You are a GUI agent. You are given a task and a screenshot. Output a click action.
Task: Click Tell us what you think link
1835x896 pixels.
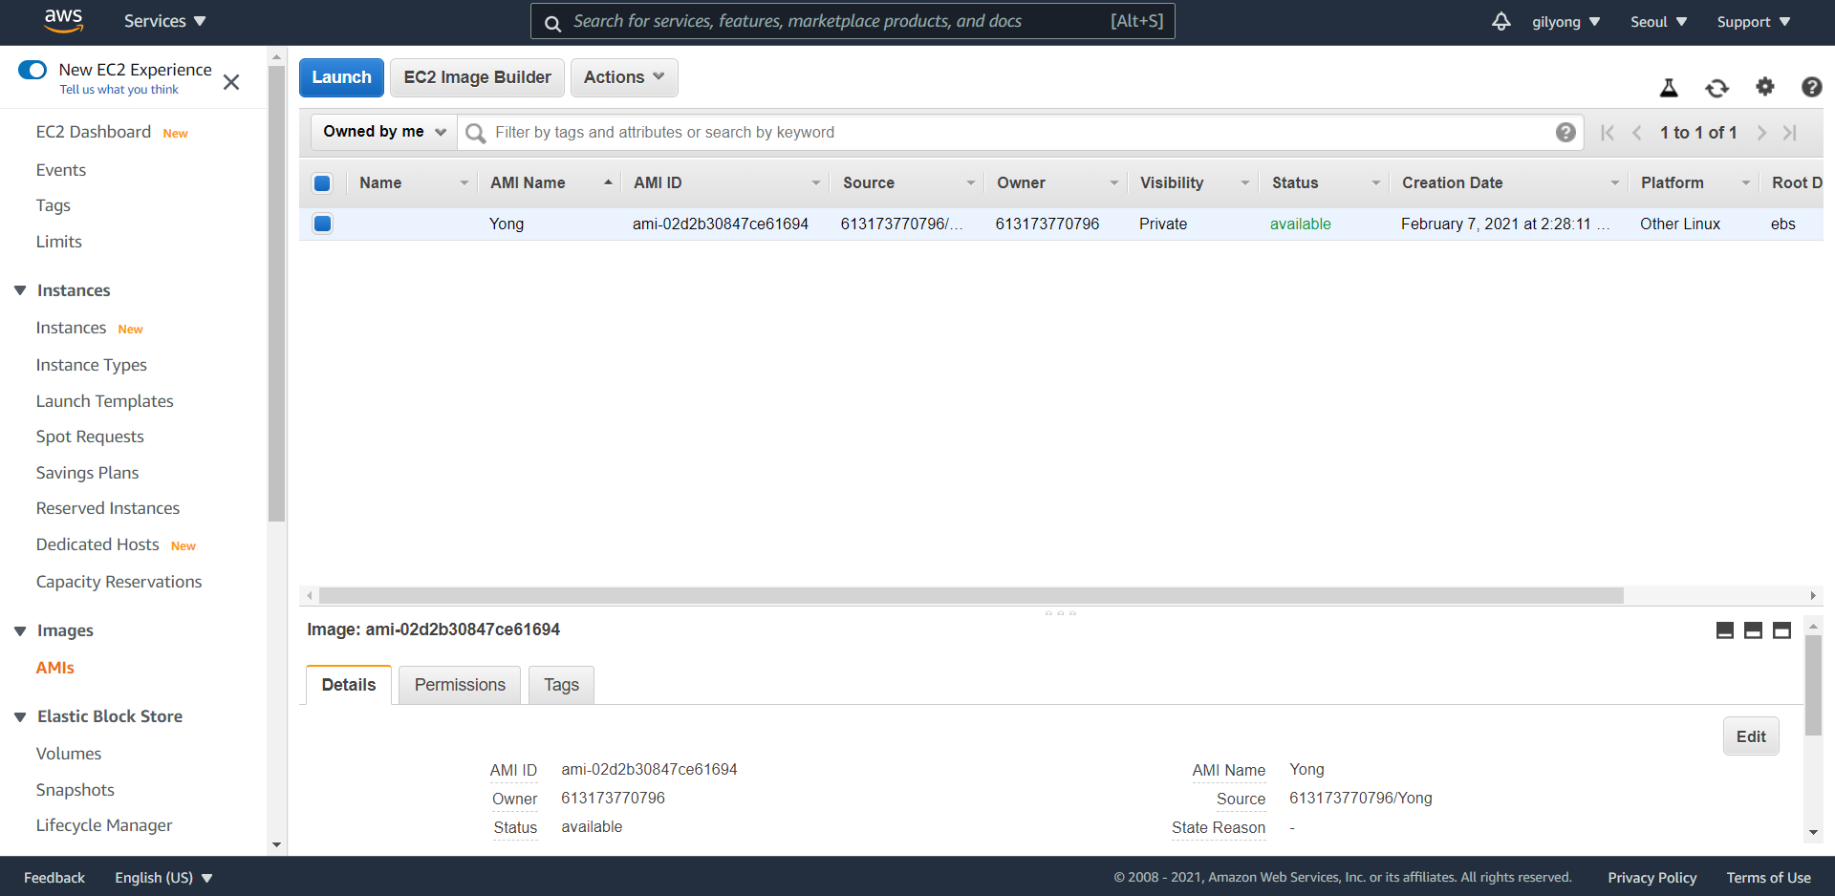click(x=119, y=90)
